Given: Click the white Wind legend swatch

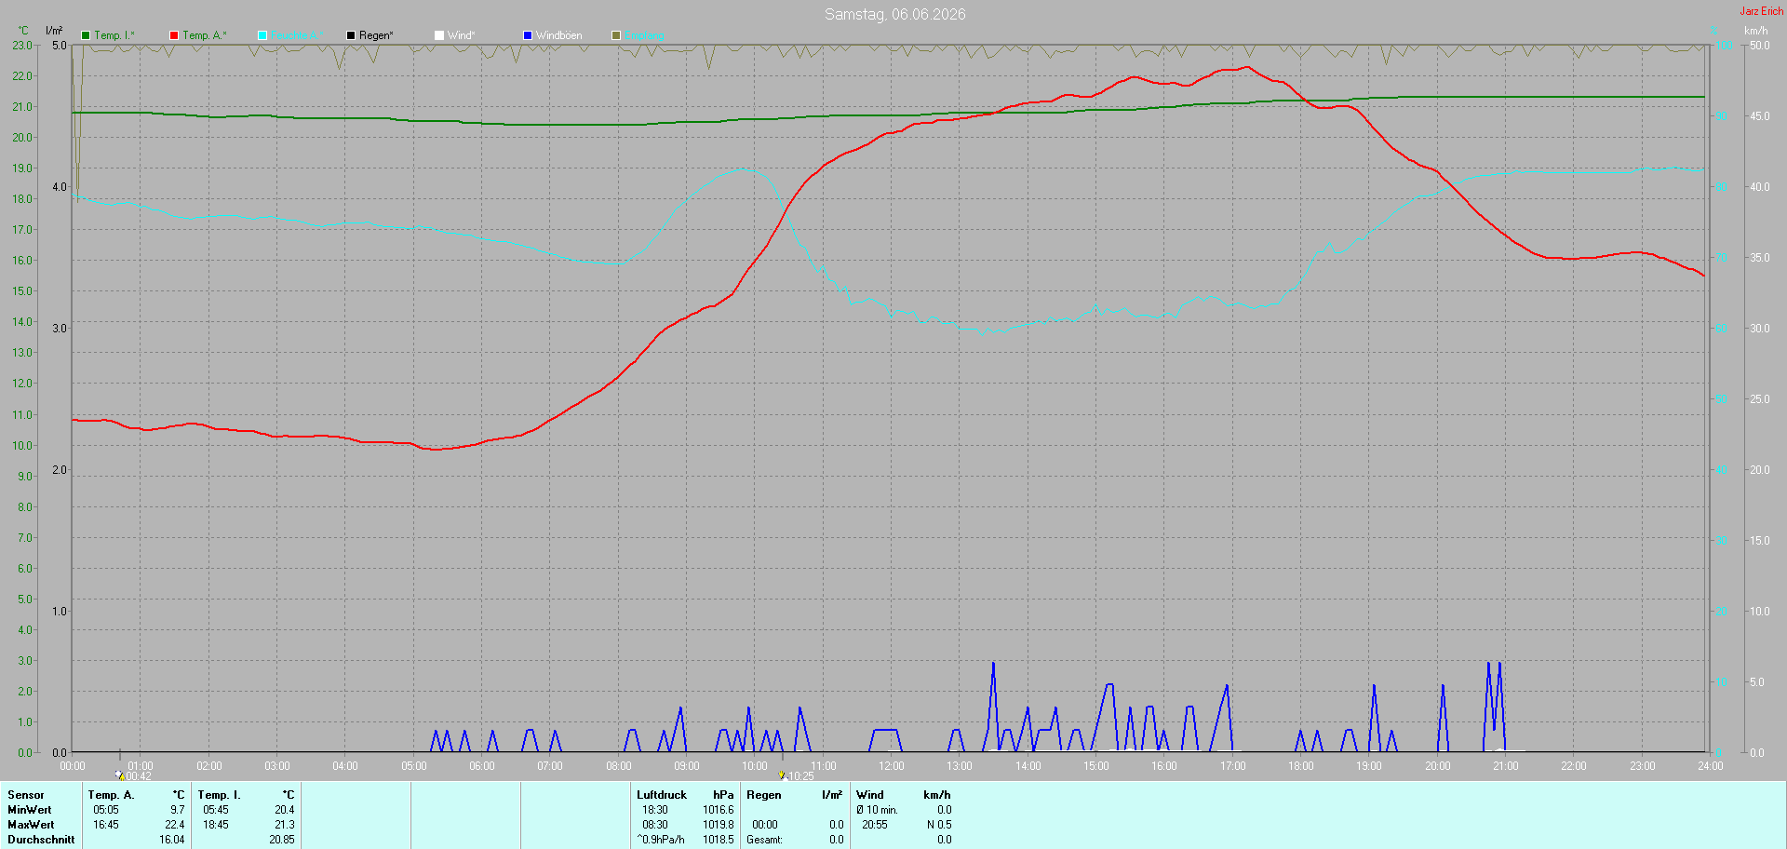Looking at the screenshot, I should click(439, 35).
